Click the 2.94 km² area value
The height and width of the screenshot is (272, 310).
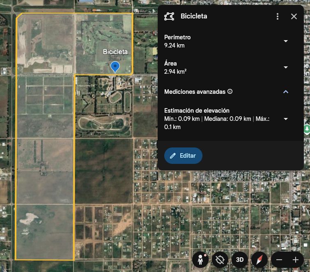coord(175,72)
